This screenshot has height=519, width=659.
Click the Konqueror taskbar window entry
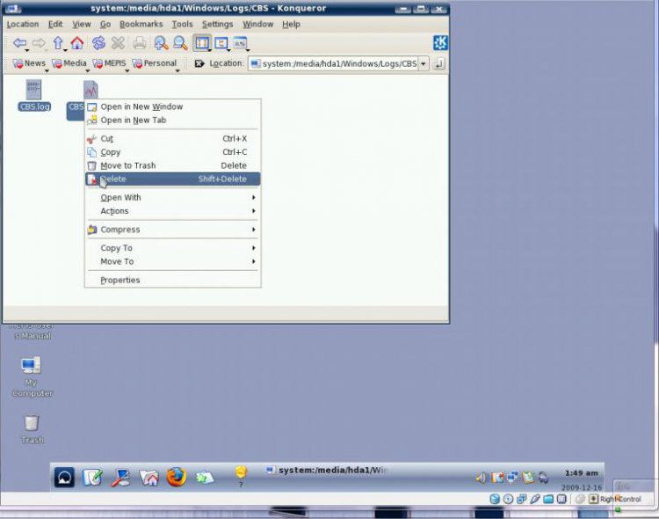click(327, 470)
